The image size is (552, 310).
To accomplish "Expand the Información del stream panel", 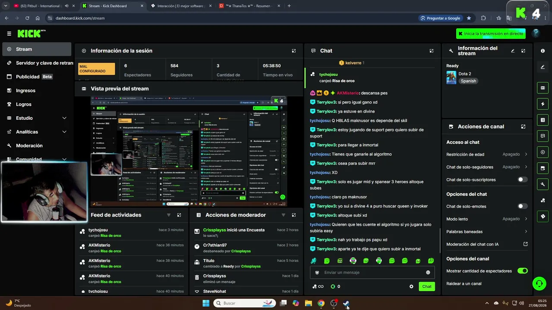I will tap(523, 51).
